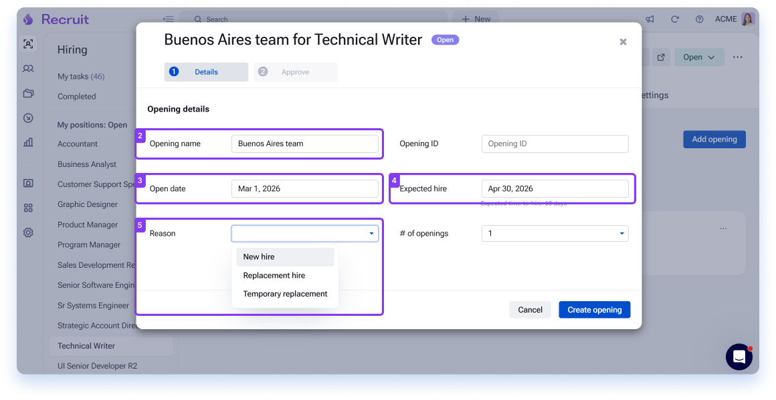Open the three-dot menu on the opening card
776x400 pixels.
coord(723,228)
